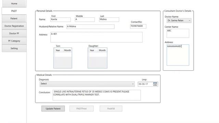Click the PndtFill button
Screen dimensions: 219x123
111,109
